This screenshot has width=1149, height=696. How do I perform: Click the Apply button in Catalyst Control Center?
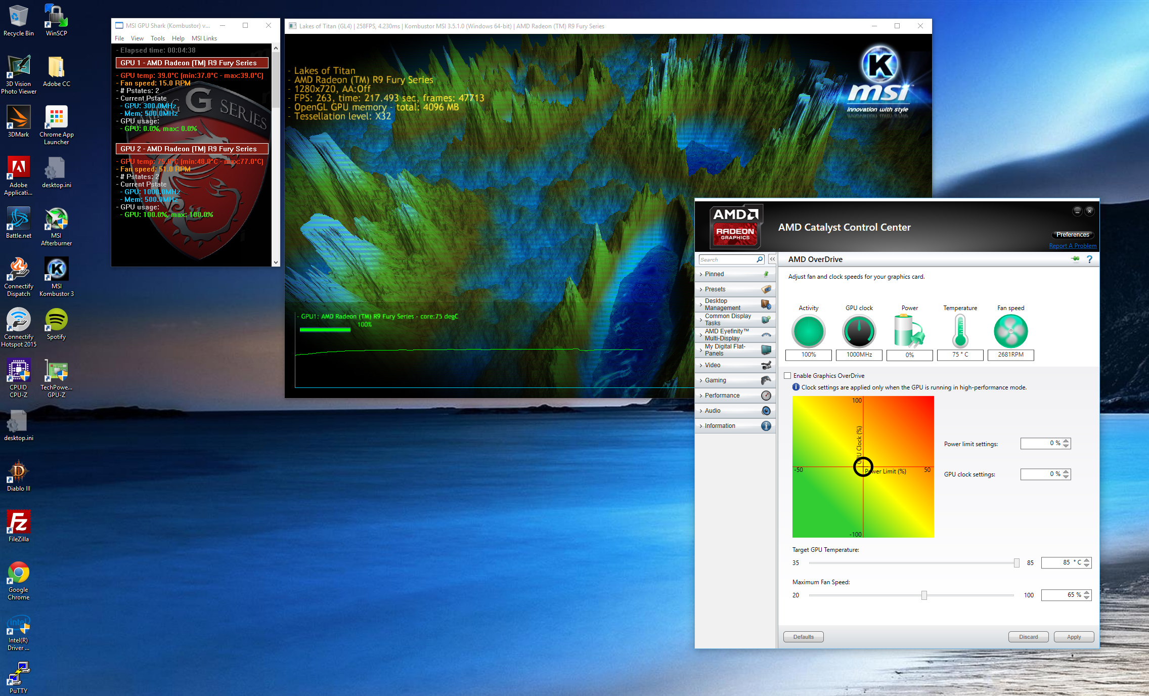[1074, 637]
